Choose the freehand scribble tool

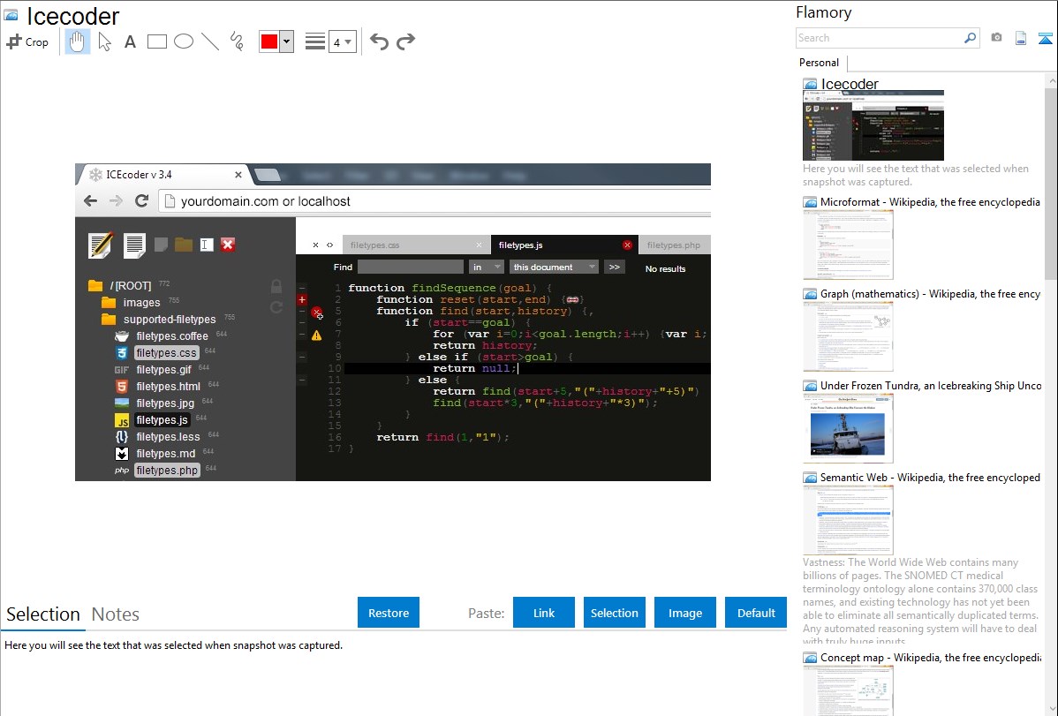[237, 41]
